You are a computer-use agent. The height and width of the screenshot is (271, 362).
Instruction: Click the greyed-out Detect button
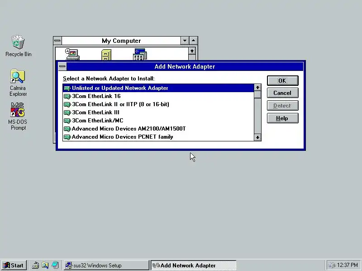click(282, 106)
